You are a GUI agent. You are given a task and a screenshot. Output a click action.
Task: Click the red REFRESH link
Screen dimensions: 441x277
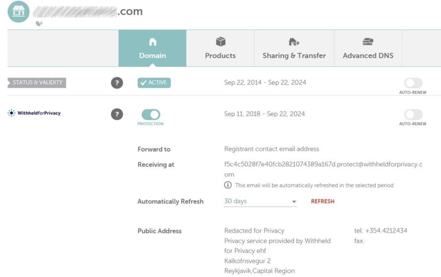click(x=323, y=201)
